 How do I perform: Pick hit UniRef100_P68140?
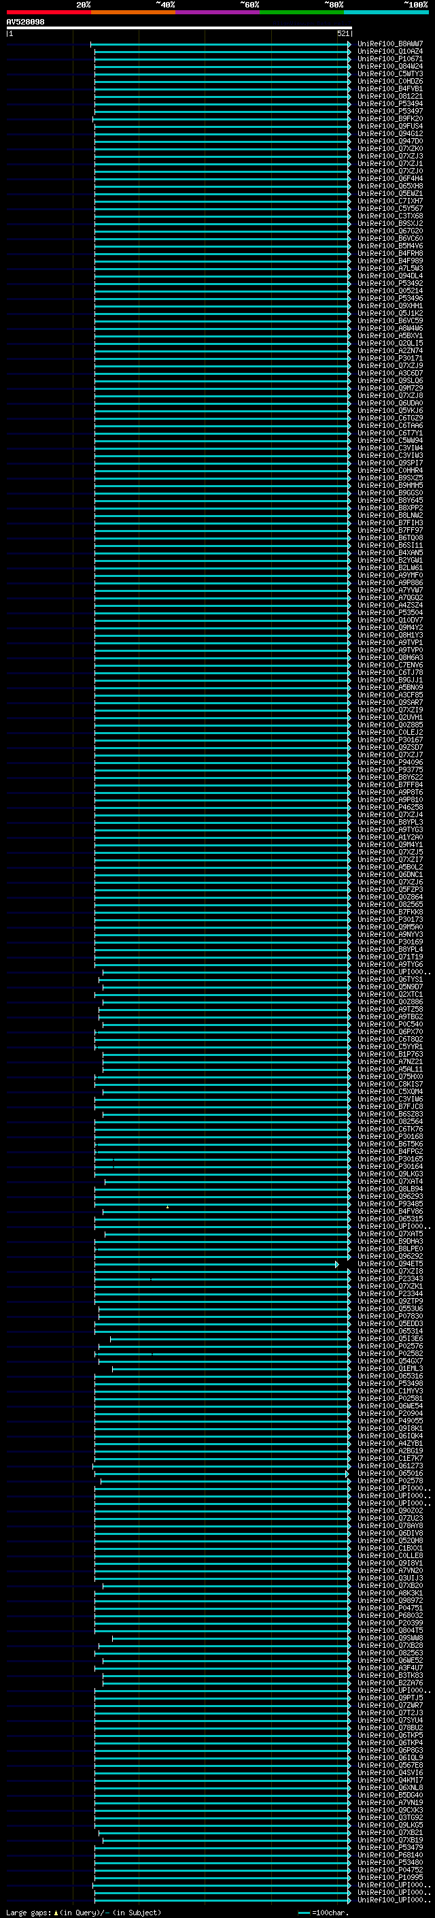pos(389,1855)
